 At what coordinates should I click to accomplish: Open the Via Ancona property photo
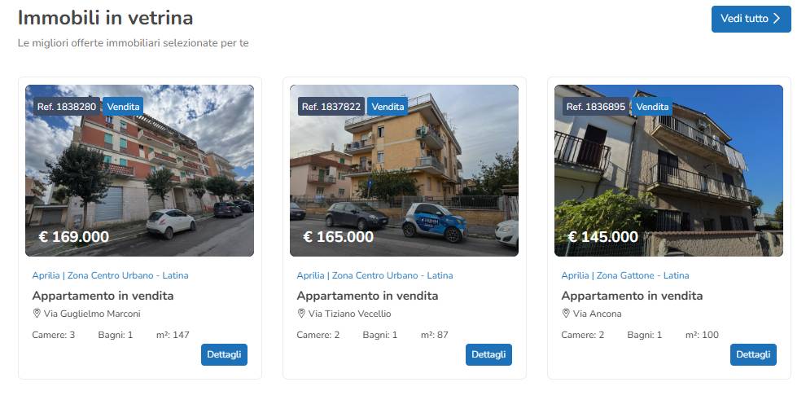point(668,171)
